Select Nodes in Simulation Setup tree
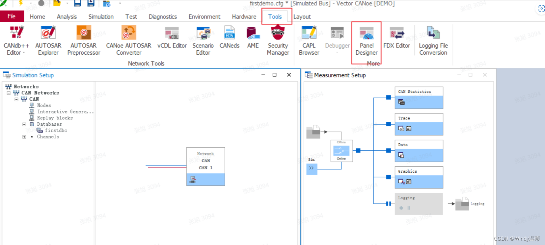This screenshot has height=245, width=545. [x=44, y=105]
